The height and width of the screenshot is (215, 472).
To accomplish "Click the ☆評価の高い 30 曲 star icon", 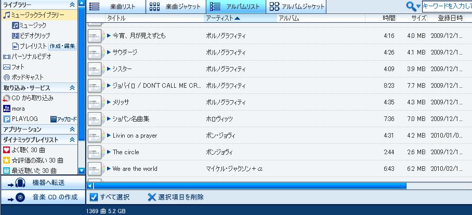I will click(6, 160).
